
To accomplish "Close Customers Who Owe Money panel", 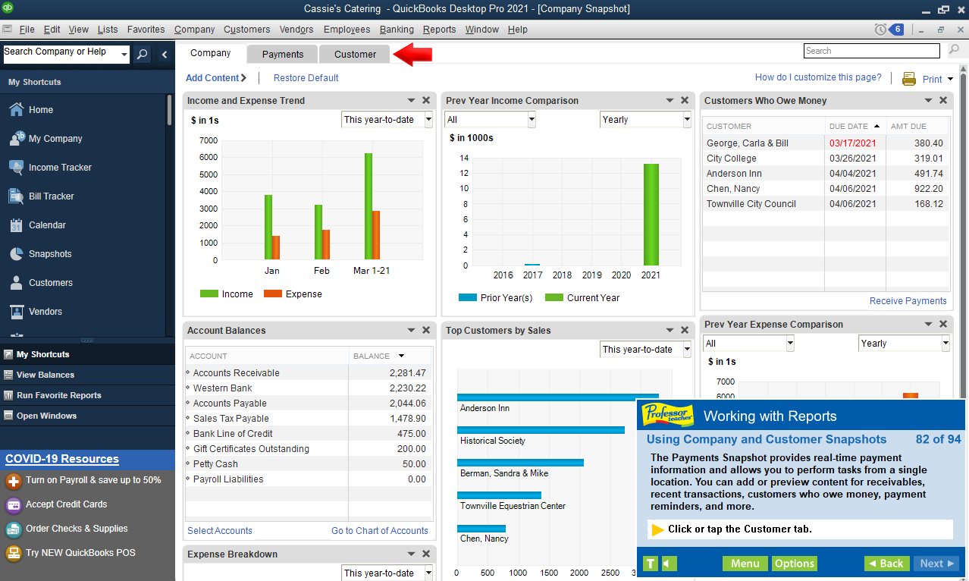I will click(943, 100).
